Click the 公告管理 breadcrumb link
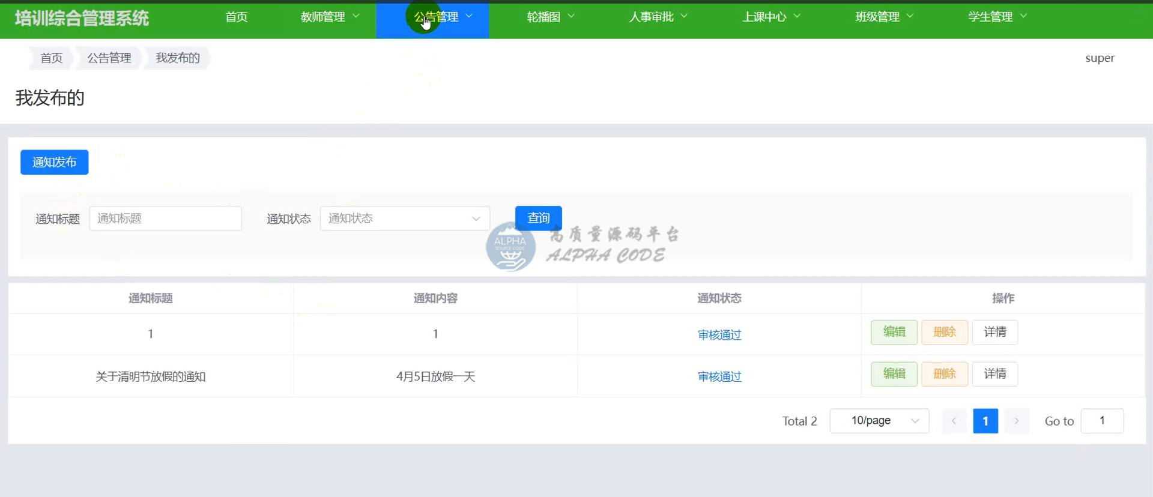 [x=109, y=58]
